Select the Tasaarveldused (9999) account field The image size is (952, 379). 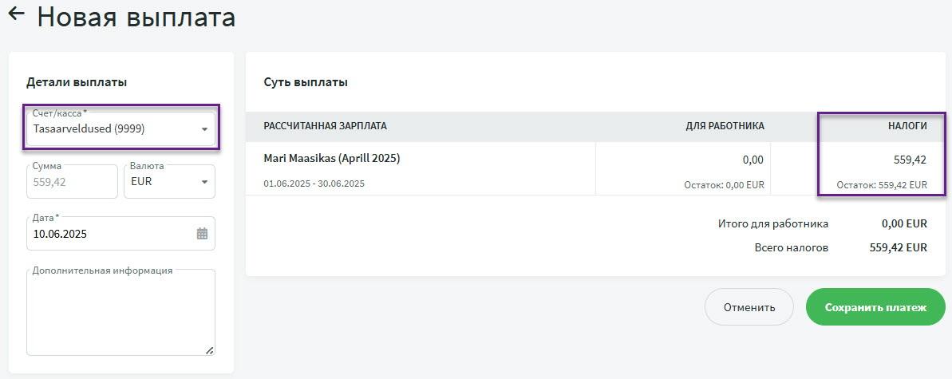click(120, 128)
